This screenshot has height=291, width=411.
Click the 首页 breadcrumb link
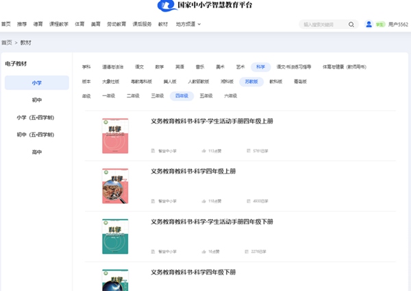click(7, 43)
